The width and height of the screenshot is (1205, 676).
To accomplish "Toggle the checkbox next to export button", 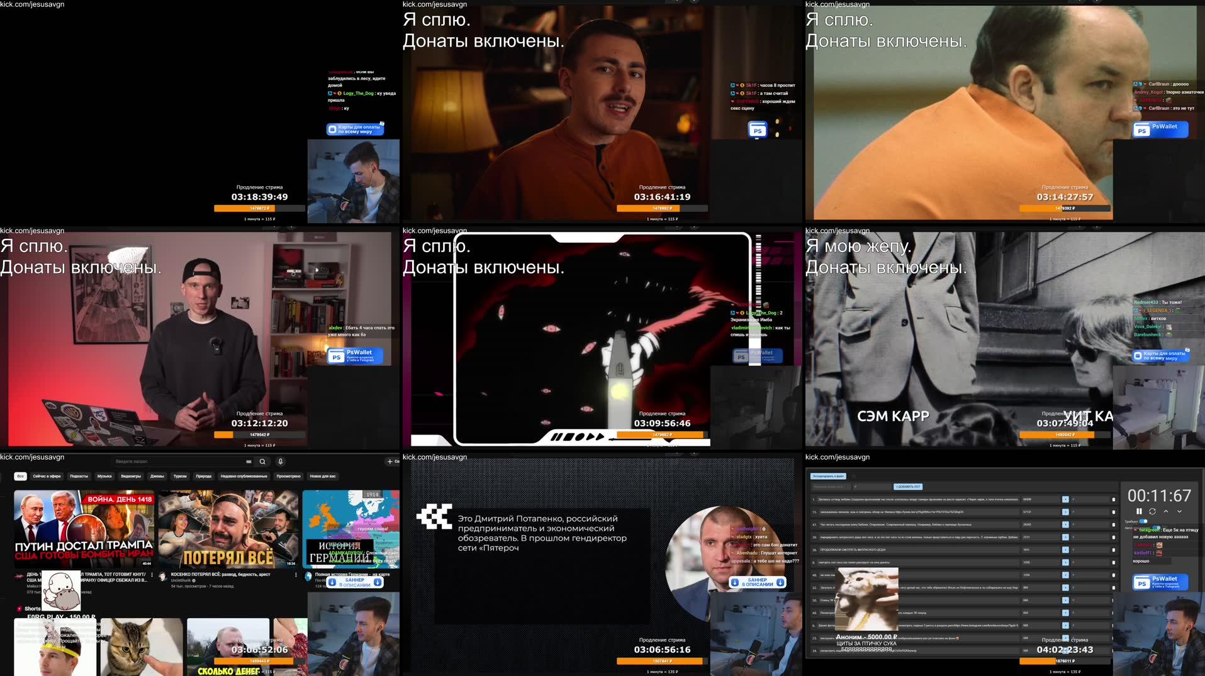I will click(x=854, y=476).
